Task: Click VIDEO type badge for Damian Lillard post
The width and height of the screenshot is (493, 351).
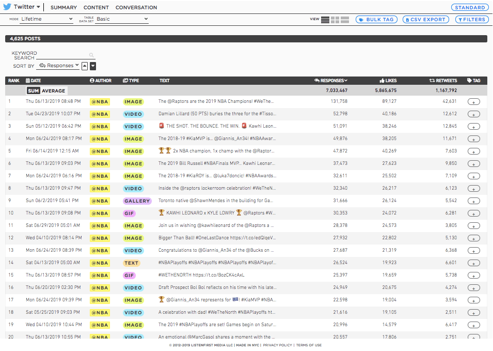Action: (x=133, y=114)
